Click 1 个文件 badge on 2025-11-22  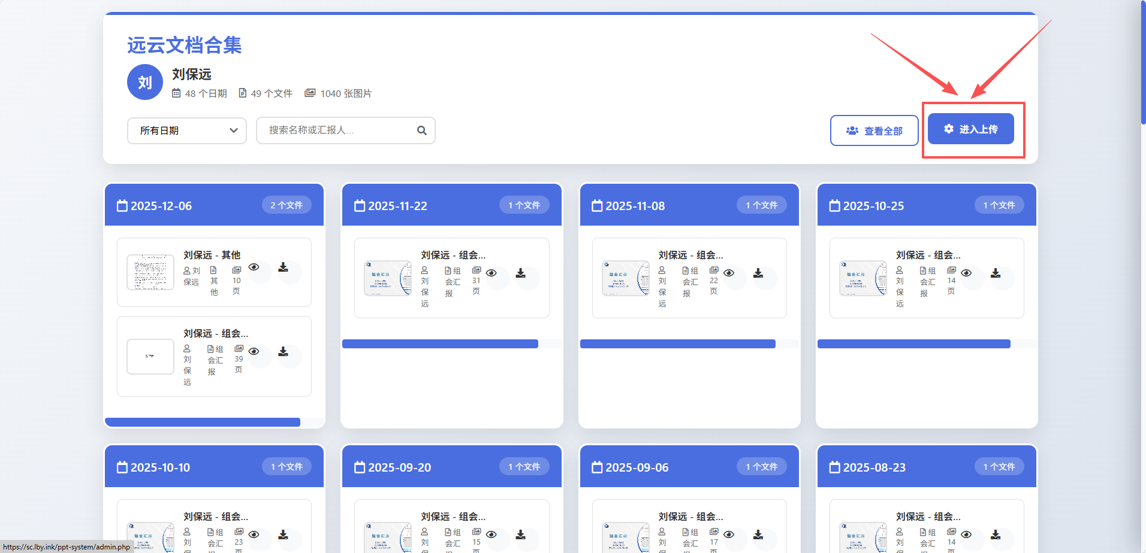point(524,205)
